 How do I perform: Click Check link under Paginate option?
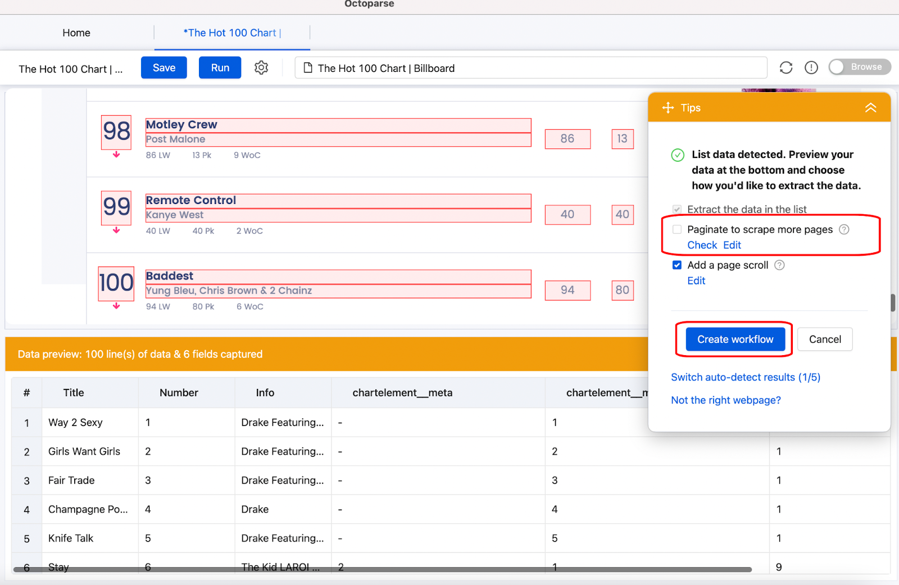tap(702, 245)
